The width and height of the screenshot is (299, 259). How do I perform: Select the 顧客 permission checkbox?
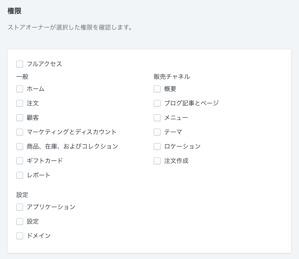click(x=20, y=118)
